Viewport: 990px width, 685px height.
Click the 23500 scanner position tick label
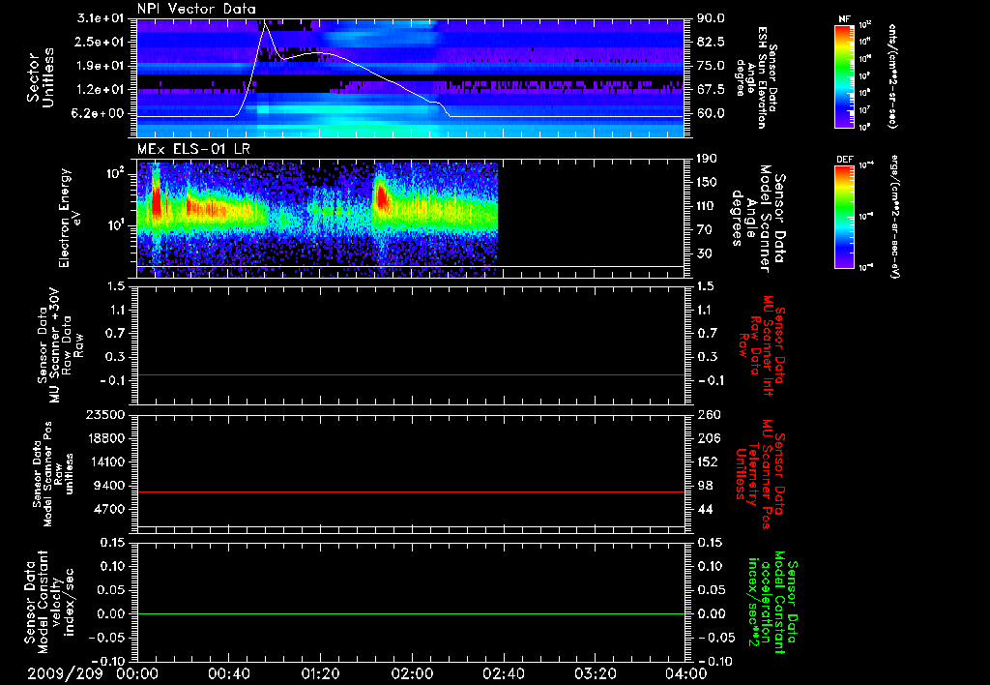[x=106, y=414]
